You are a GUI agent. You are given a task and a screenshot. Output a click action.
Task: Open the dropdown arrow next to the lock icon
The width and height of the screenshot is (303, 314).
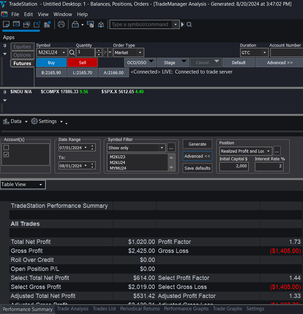click(82, 25)
